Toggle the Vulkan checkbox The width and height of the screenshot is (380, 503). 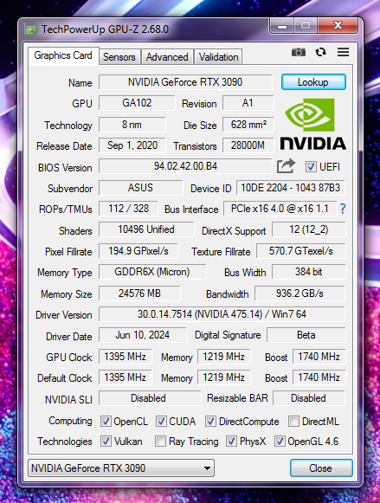[106, 442]
